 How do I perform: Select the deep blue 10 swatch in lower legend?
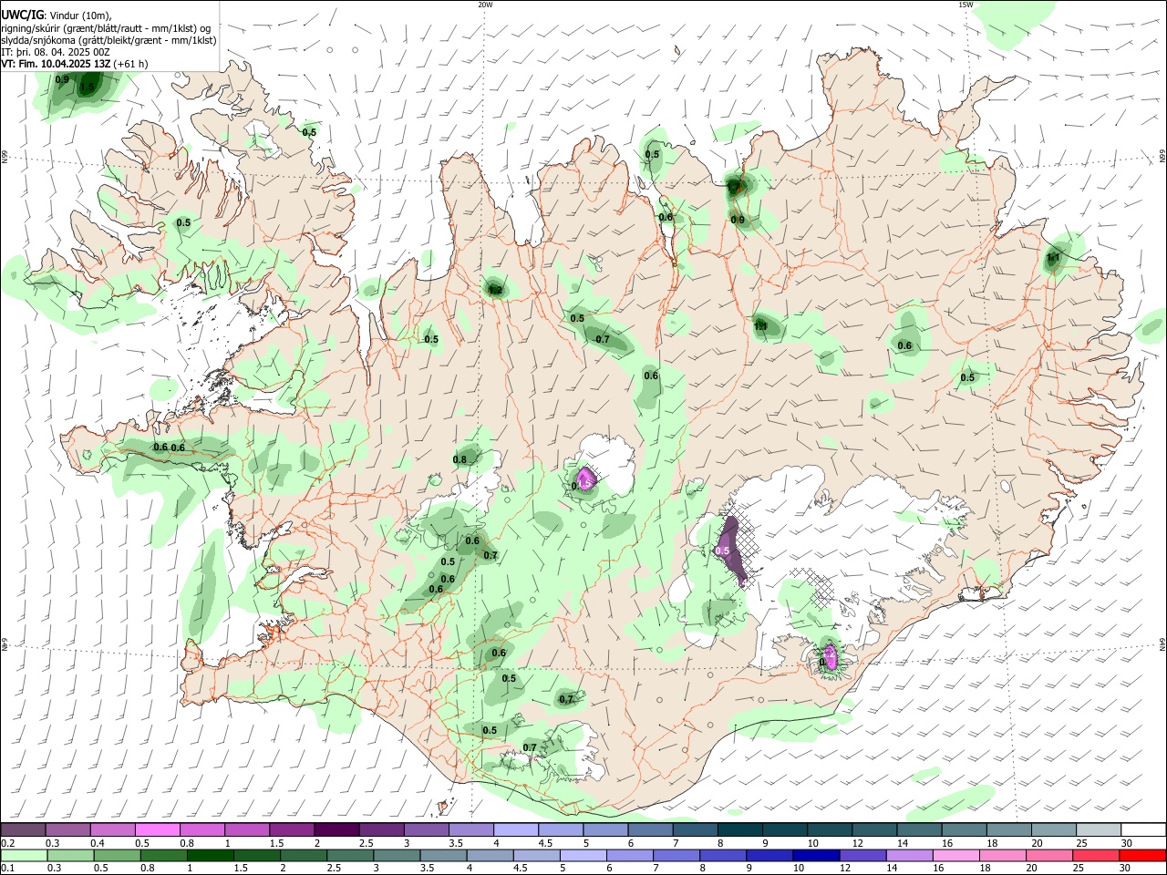tap(816, 855)
